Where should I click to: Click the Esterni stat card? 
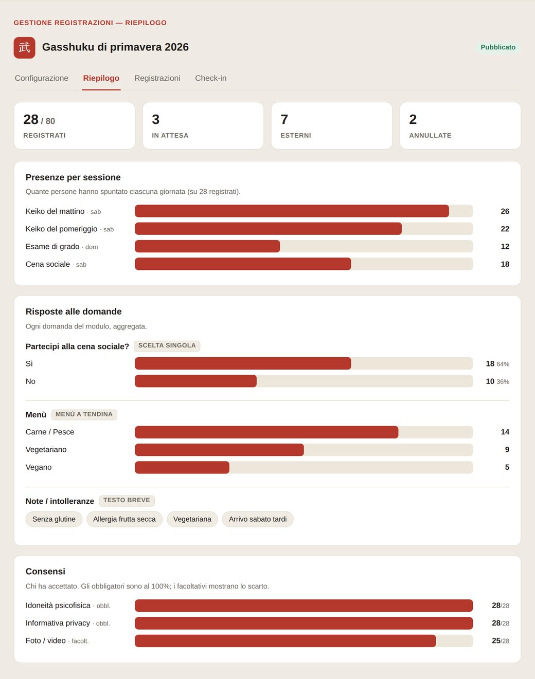tap(332, 125)
